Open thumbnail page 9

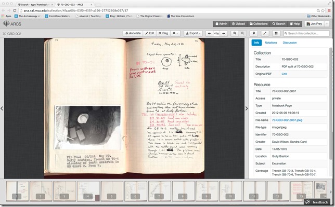(x=207, y=191)
